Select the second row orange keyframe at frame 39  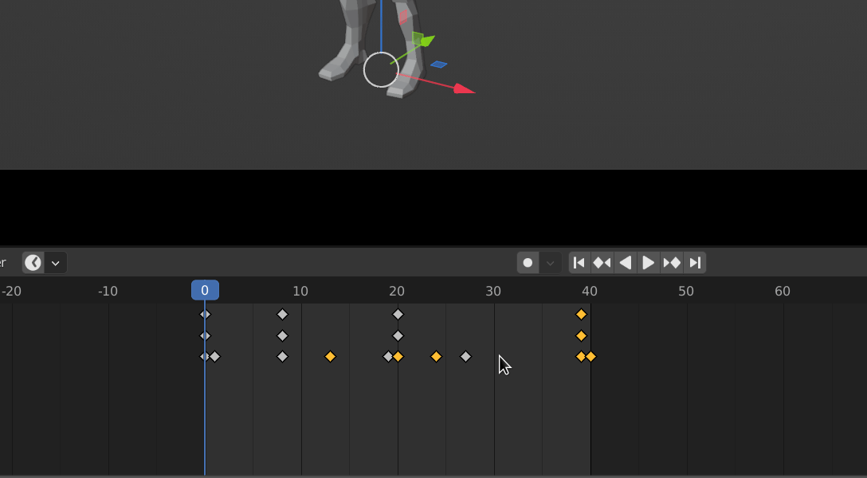pos(581,335)
